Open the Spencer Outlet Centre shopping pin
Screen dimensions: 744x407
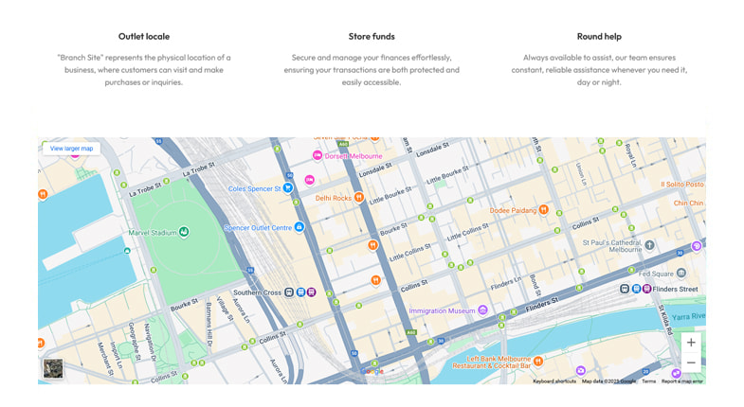click(x=299, y=227)
